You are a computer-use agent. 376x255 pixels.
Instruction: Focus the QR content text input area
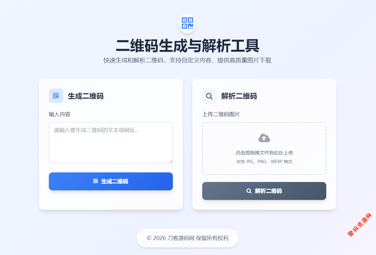111,143
